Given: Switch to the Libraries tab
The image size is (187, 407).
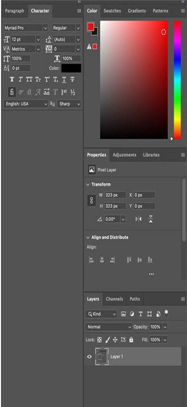Looking at the screenshot, I should [151, 155].
